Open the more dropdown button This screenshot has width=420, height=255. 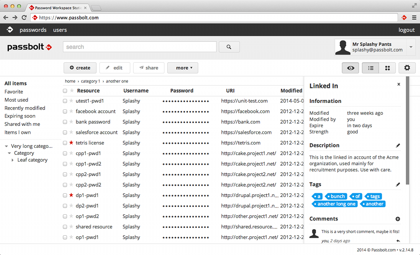[x=182, y=68]
